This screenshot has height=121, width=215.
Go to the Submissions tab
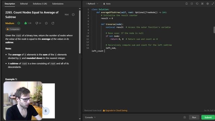tap(58, 4)
